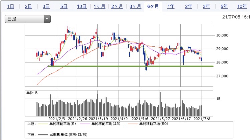This screenshot has width=250, height=140.
Task: Click the green 5-day average legend line
Action: point(43,124)
